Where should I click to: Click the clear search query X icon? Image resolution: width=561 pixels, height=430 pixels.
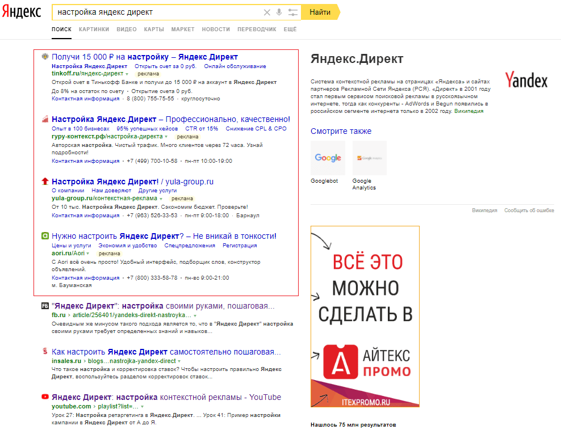[x=267, y=12]
